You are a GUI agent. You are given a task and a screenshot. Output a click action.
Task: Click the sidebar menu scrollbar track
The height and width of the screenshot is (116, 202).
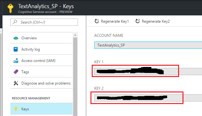75,77
